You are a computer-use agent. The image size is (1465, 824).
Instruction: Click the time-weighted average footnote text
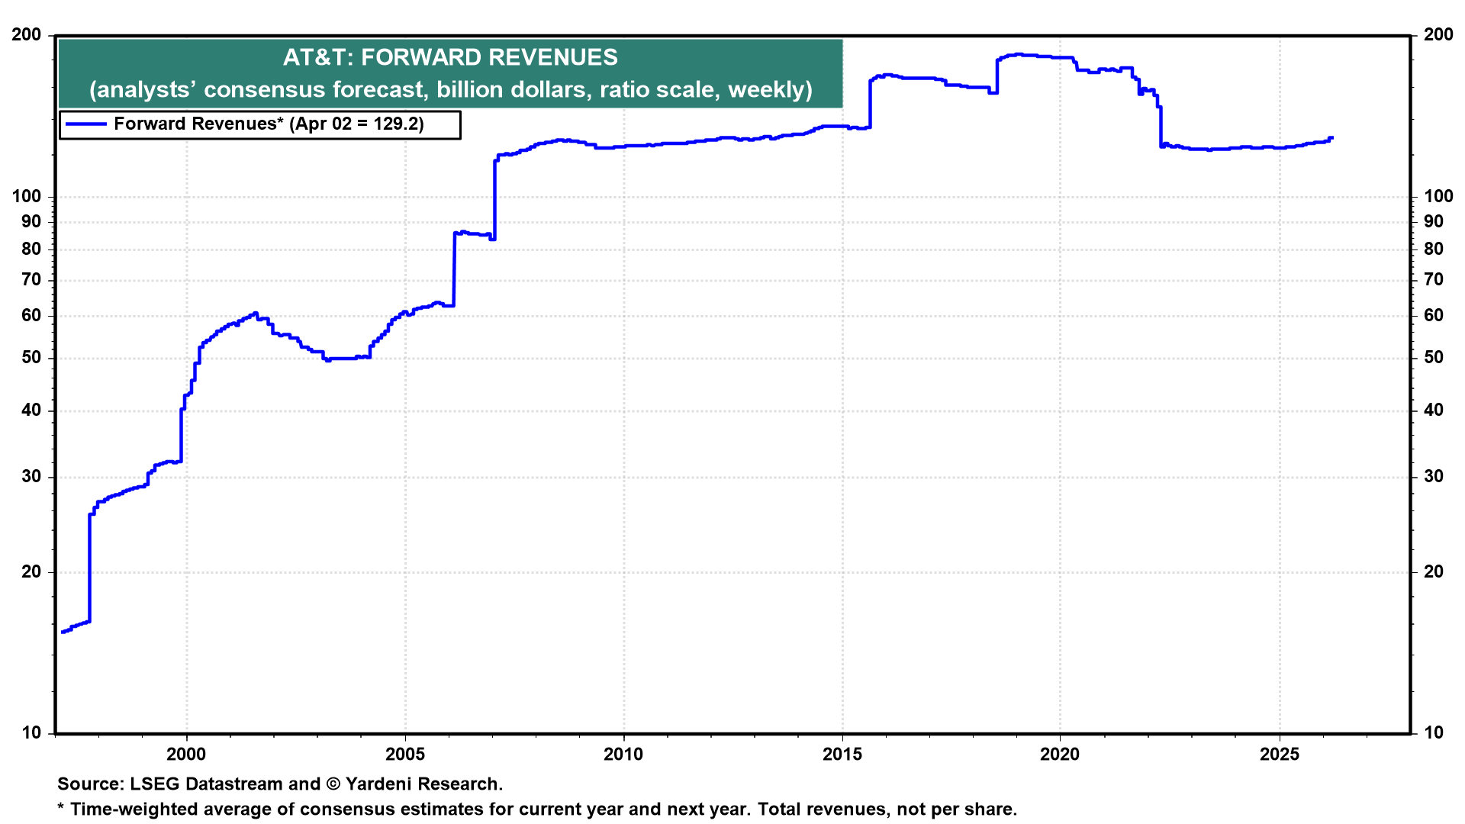point(537,810)
